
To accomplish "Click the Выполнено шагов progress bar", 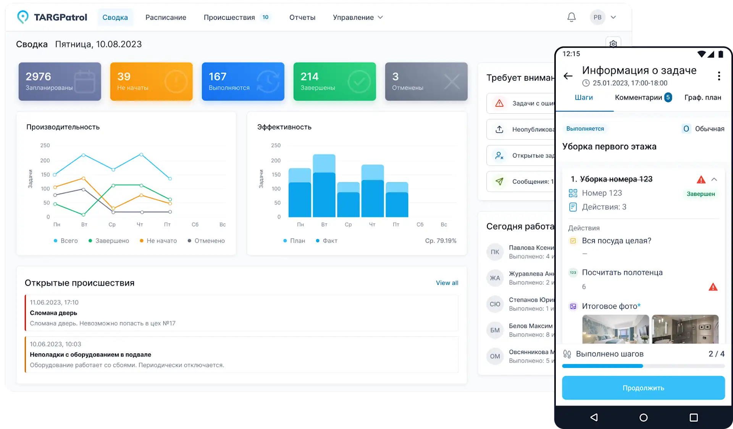I will click(643, 366).
